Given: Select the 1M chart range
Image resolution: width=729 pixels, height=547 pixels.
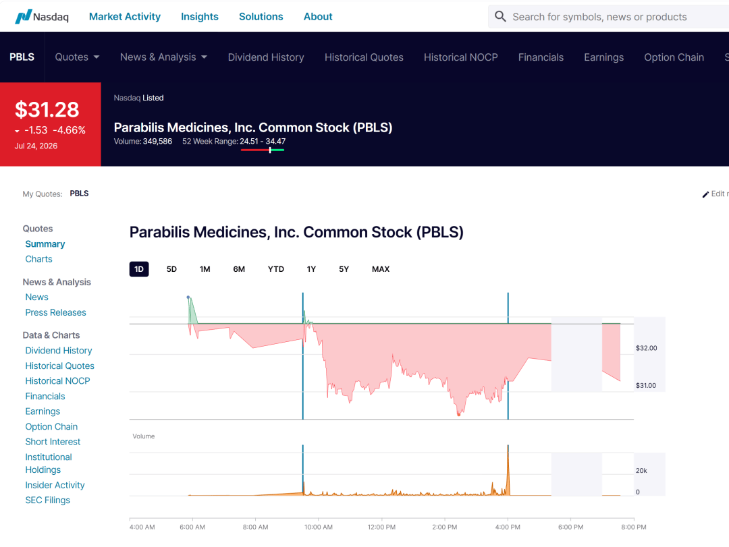Looking at the screenshot, I should tap(205, 269).
